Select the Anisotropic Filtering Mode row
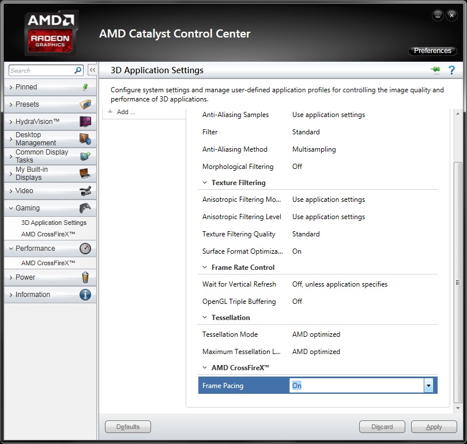The image size is (467, 444). coord(318,200)
